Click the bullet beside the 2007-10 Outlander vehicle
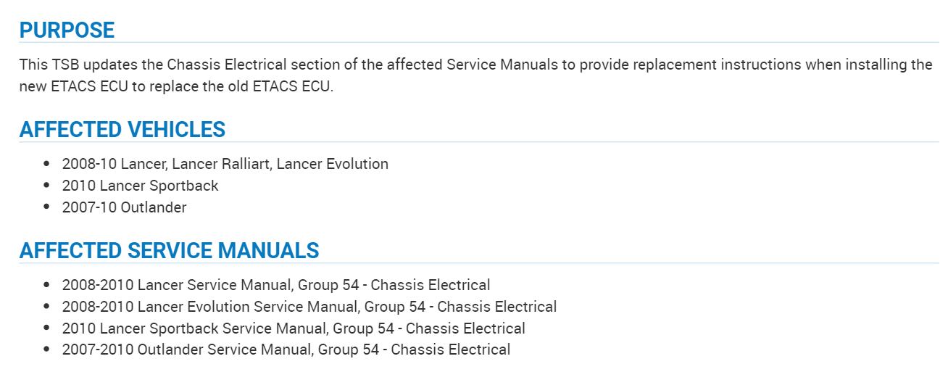This screenshot has width=948, height=372. [x=47, y=207]
